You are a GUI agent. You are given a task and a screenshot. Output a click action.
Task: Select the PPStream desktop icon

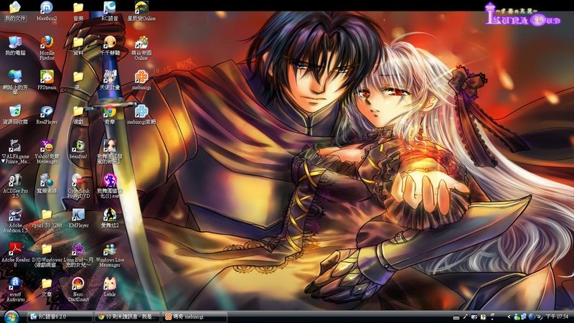coord(47,77)
